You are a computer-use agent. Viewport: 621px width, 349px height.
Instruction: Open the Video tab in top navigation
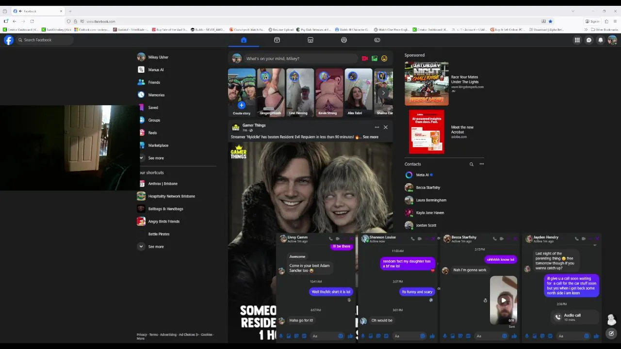click(x=277, y=40)
